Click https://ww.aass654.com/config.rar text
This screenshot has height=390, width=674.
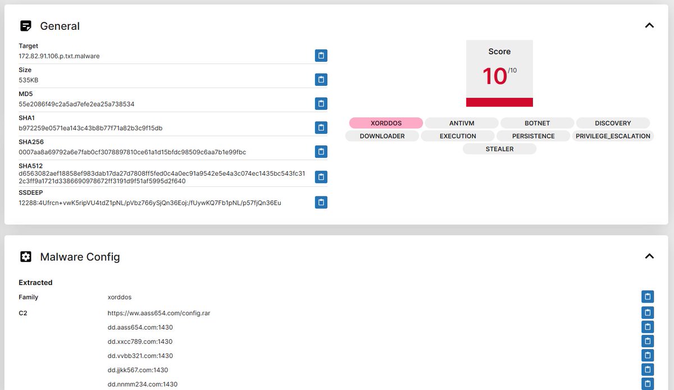159,313
